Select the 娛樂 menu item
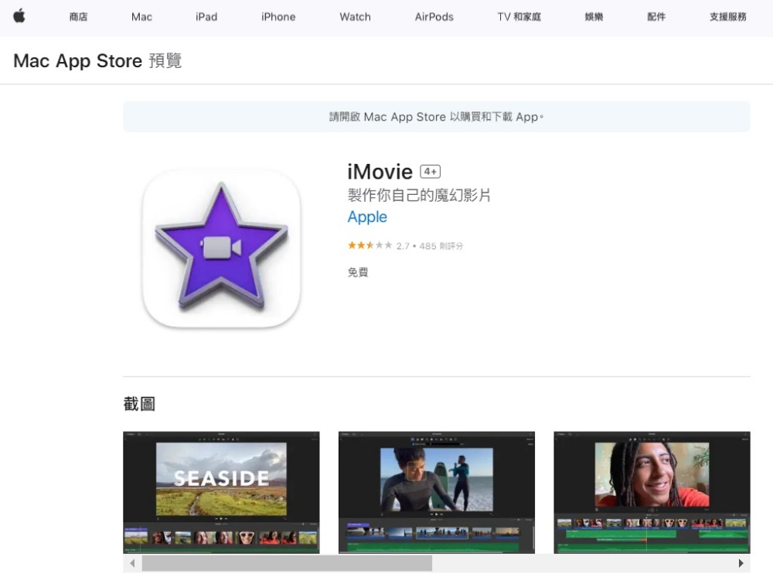The height and width of the screenshot is (587, 773). pyautogui.click(x=594, y=17)
